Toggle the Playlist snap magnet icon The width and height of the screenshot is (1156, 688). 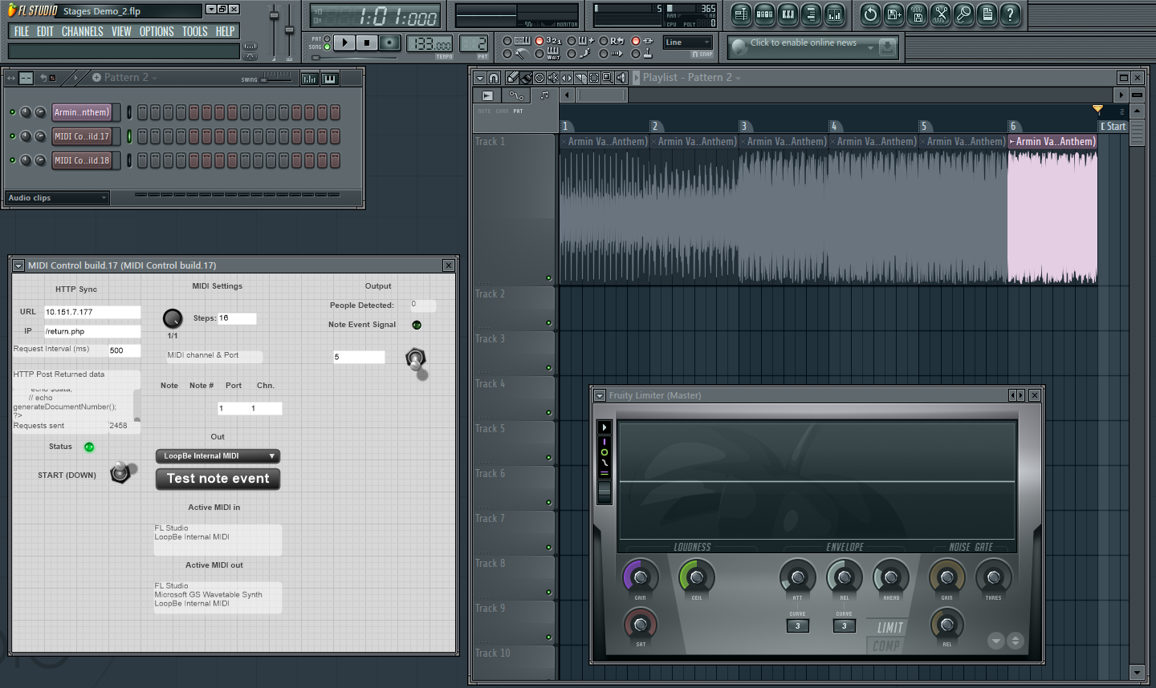coord(494,78)
